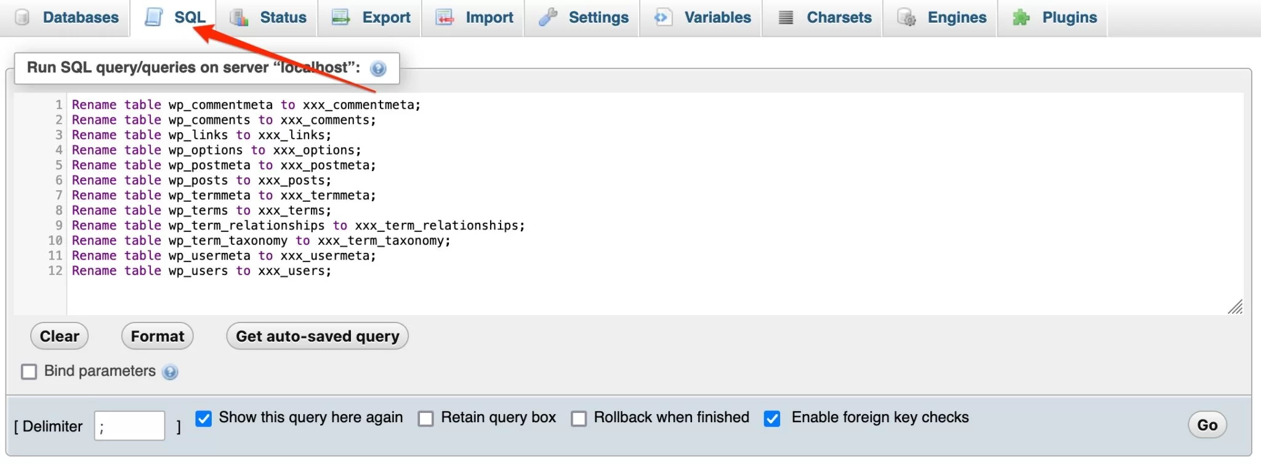1261x464 pixels.
Task: Click the green Plugins puzzle icon
Action: click(1021, 17)
